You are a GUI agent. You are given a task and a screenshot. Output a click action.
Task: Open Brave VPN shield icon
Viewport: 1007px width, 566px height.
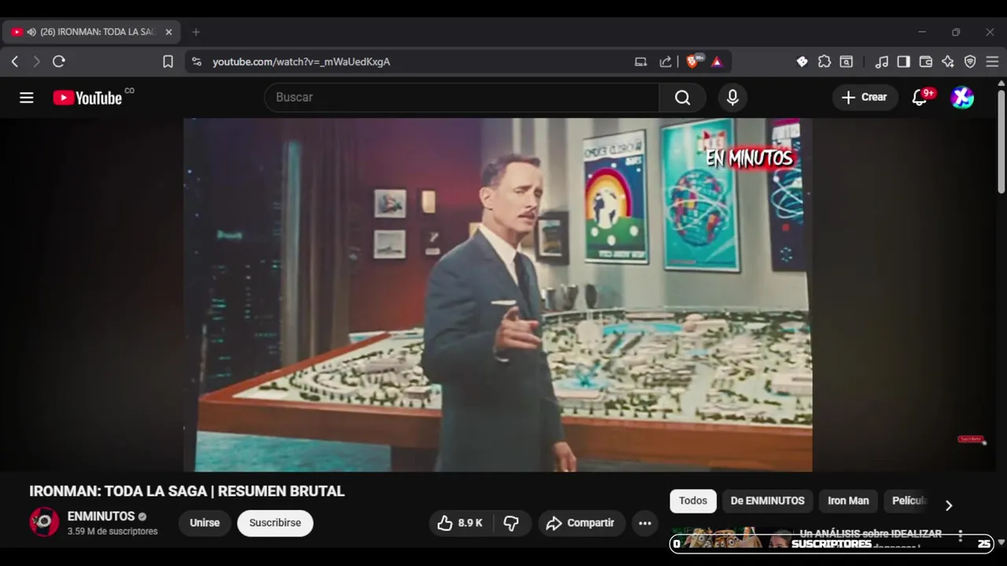coord(970,61)
